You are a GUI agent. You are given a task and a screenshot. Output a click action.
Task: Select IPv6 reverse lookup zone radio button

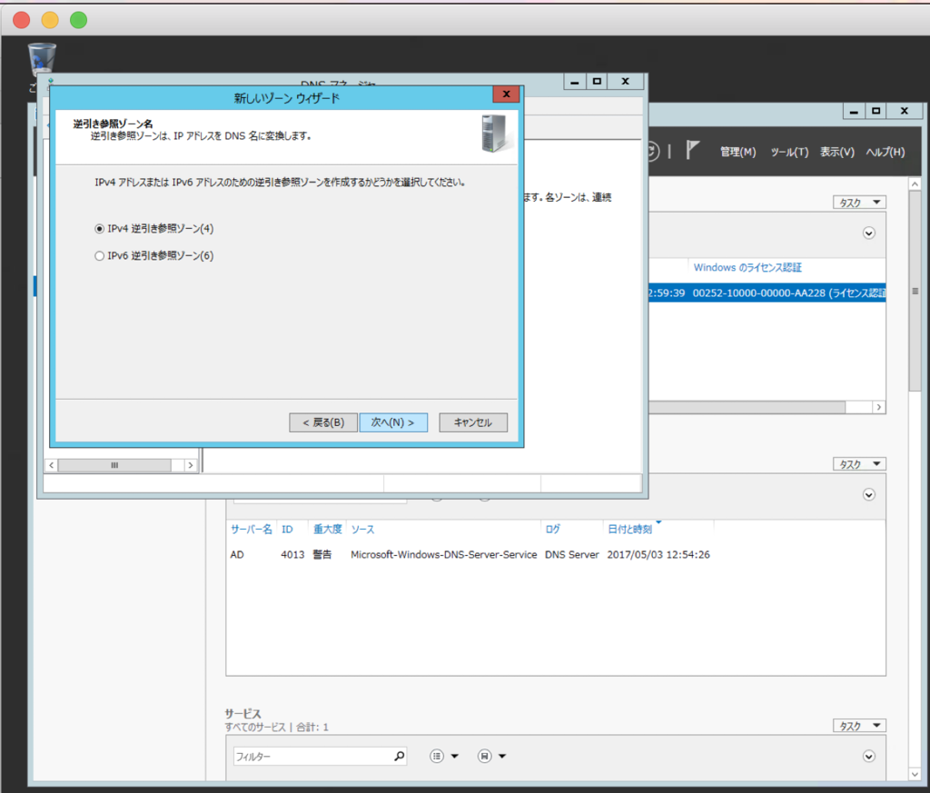point(99,256)
